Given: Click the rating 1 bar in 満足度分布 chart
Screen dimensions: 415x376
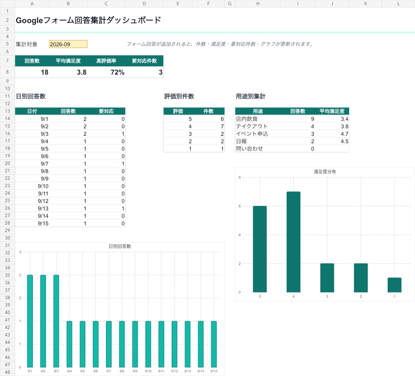Looking at the screenshot, I should pyautogui.click(x=394, y=285).
